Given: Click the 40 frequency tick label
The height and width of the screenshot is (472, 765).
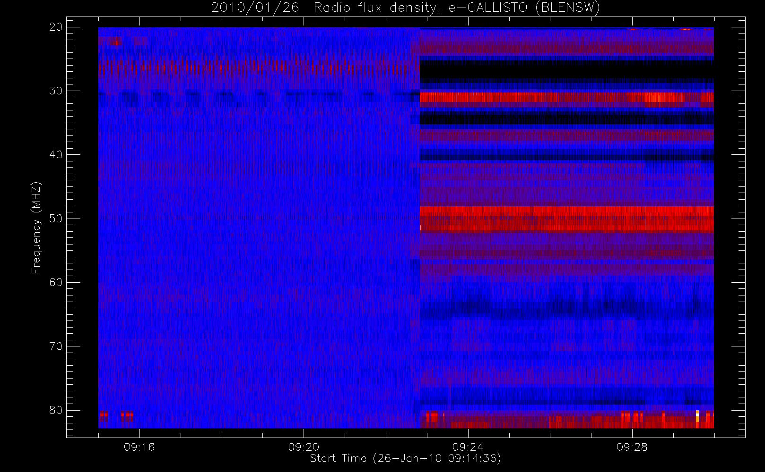Looking at the screenshot, I should tap(56, 155).
